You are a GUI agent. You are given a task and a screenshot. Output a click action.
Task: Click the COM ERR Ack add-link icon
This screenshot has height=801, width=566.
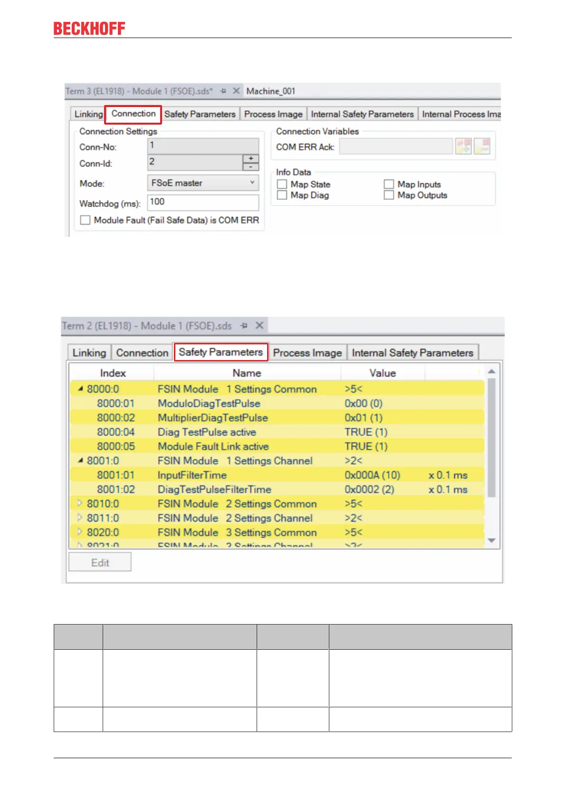pos(463,147)
